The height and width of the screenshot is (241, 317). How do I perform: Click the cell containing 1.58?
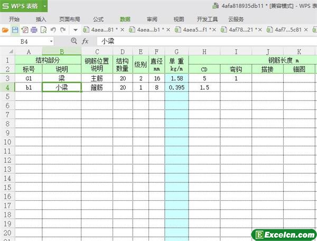pos(176,78)
